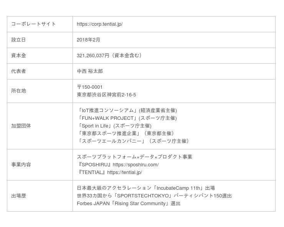
Task: Click the postal code 〒150-0001
Action: coord(89,87)
